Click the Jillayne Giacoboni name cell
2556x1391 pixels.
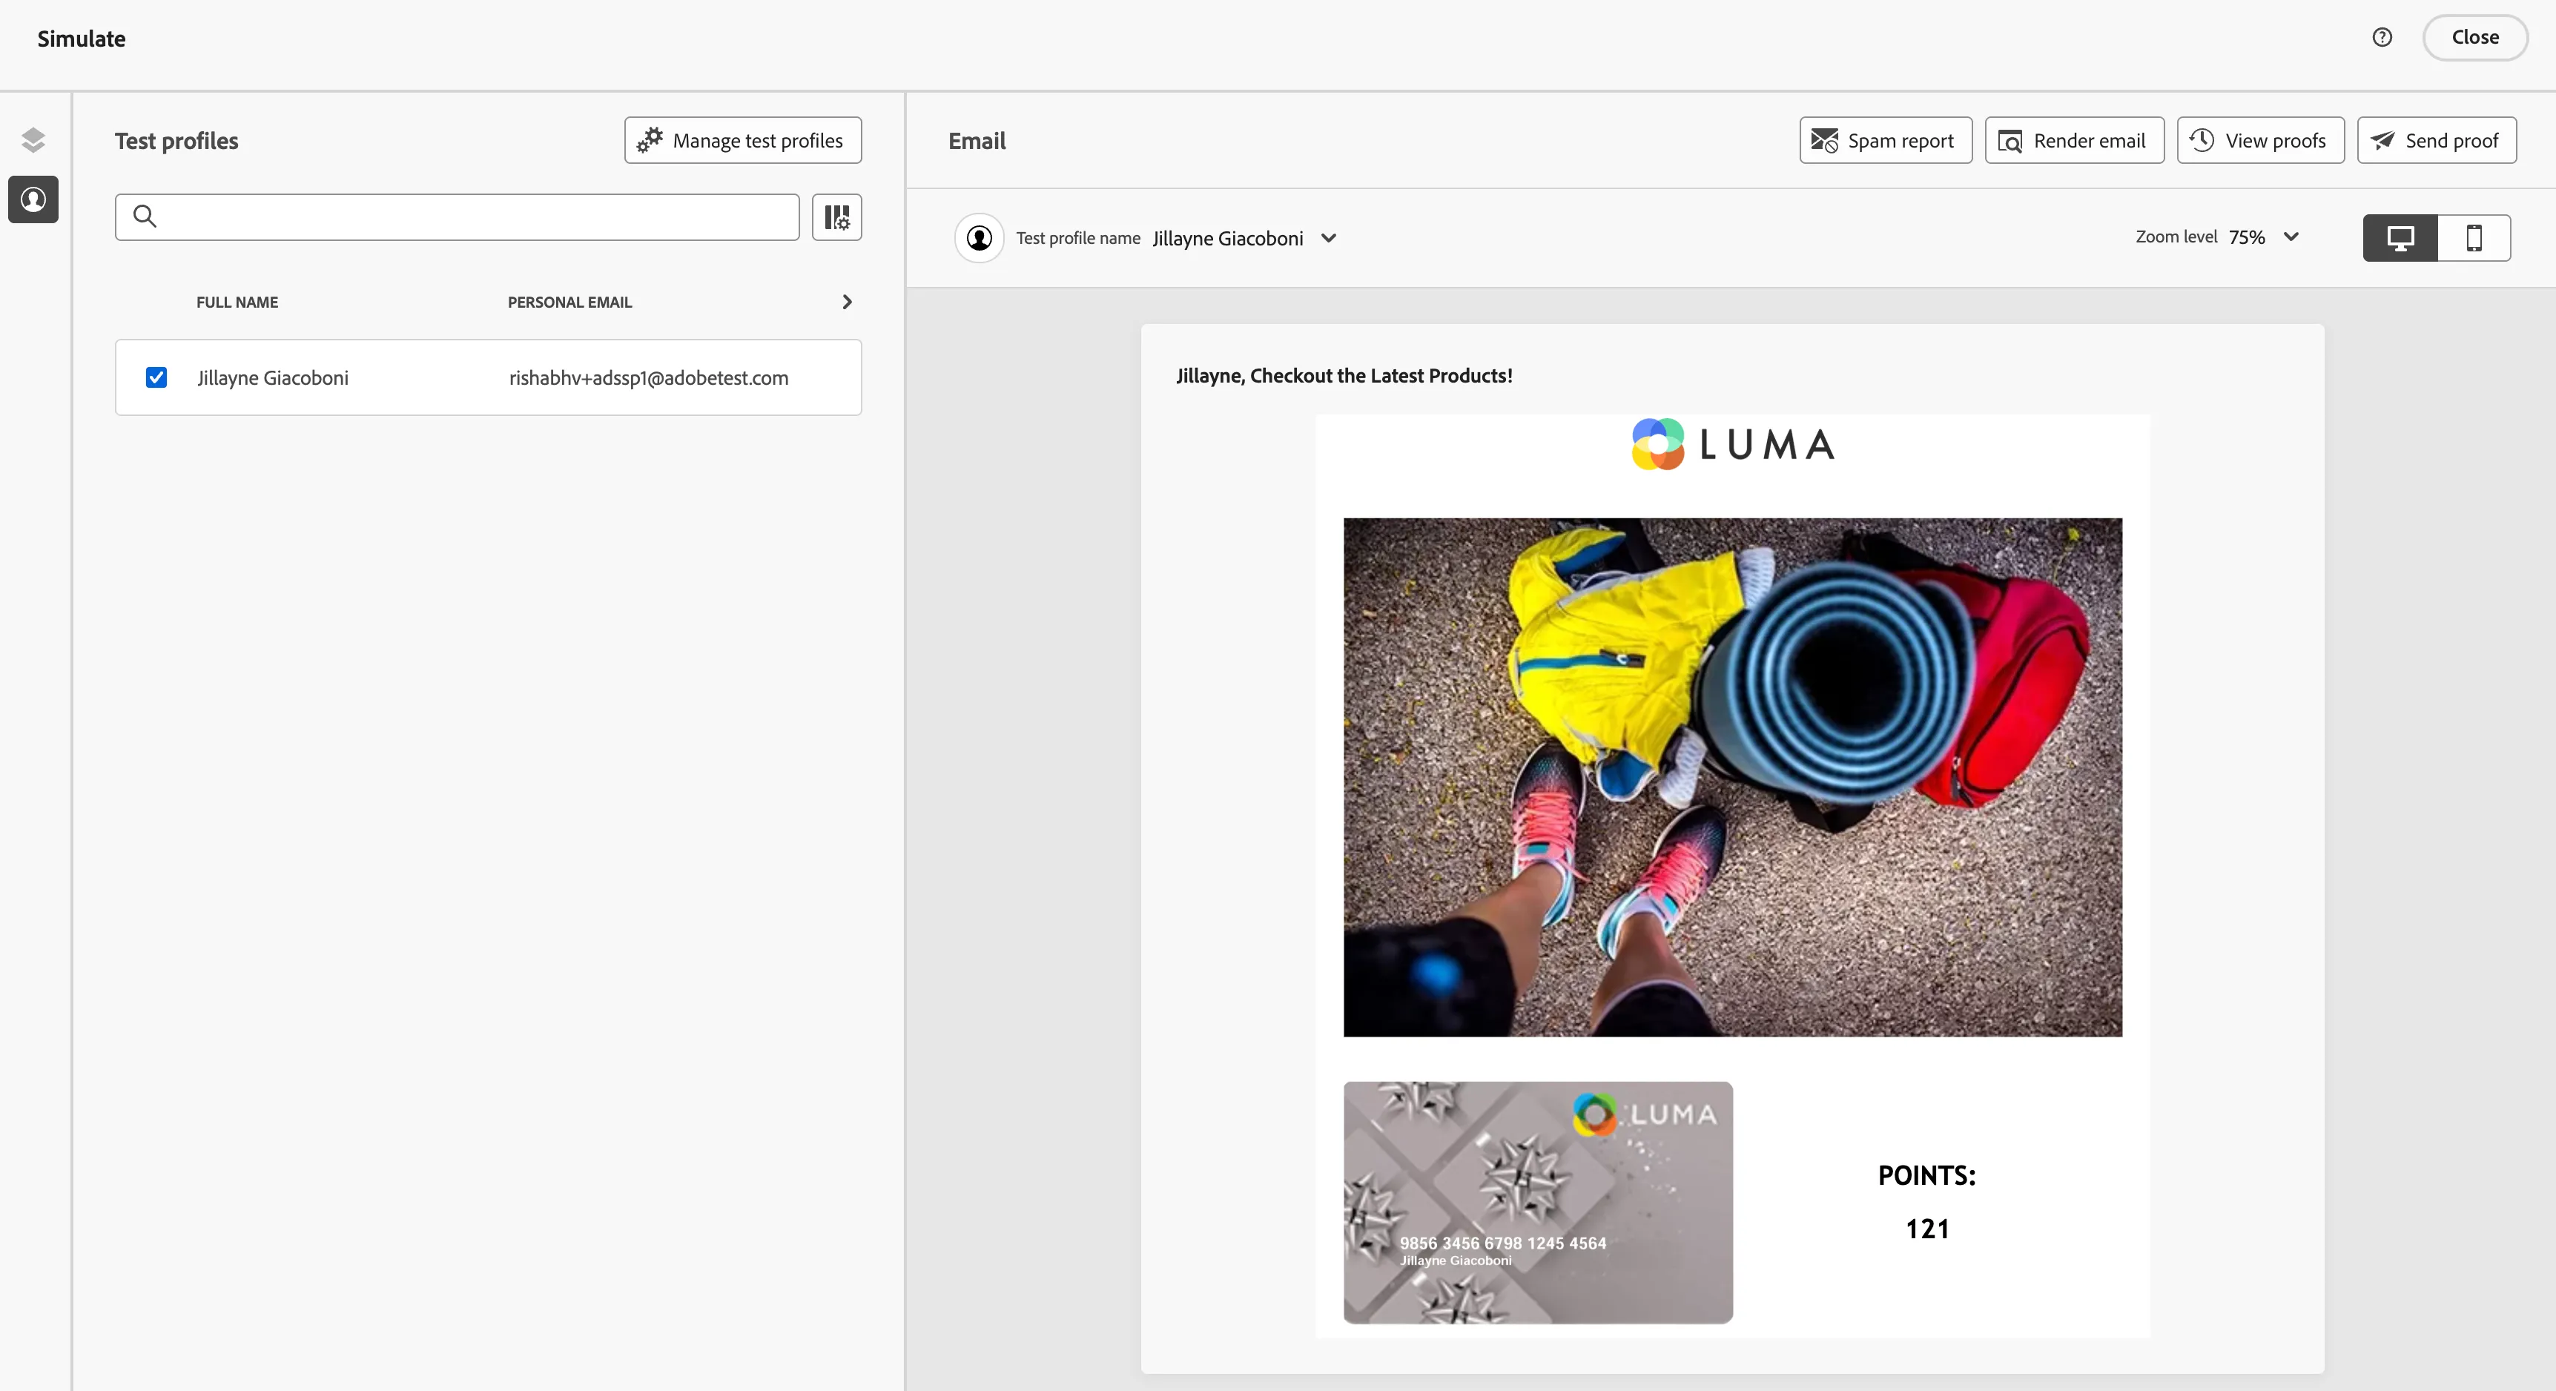273,378
